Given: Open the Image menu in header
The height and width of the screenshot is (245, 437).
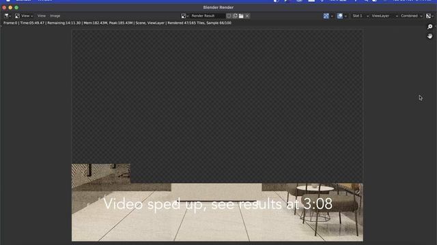Looking at the screenshot, I should tap(55, 16).
